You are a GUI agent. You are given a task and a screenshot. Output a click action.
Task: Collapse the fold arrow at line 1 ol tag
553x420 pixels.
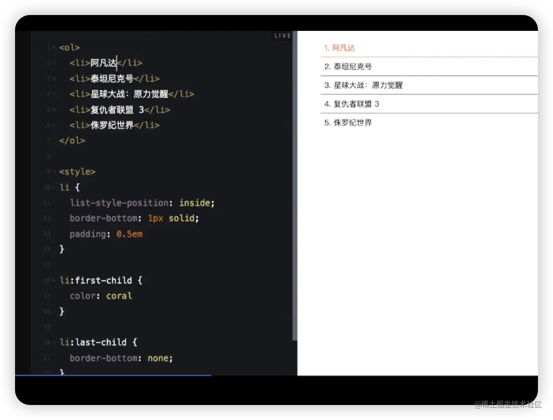pos(54,48)
